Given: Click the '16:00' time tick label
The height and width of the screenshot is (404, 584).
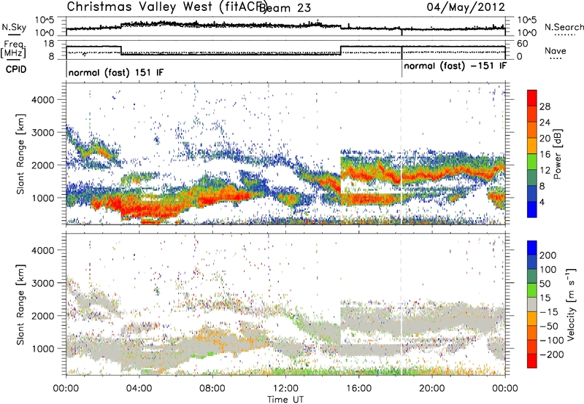Looking at the screenshot, I should pos(358,389).
